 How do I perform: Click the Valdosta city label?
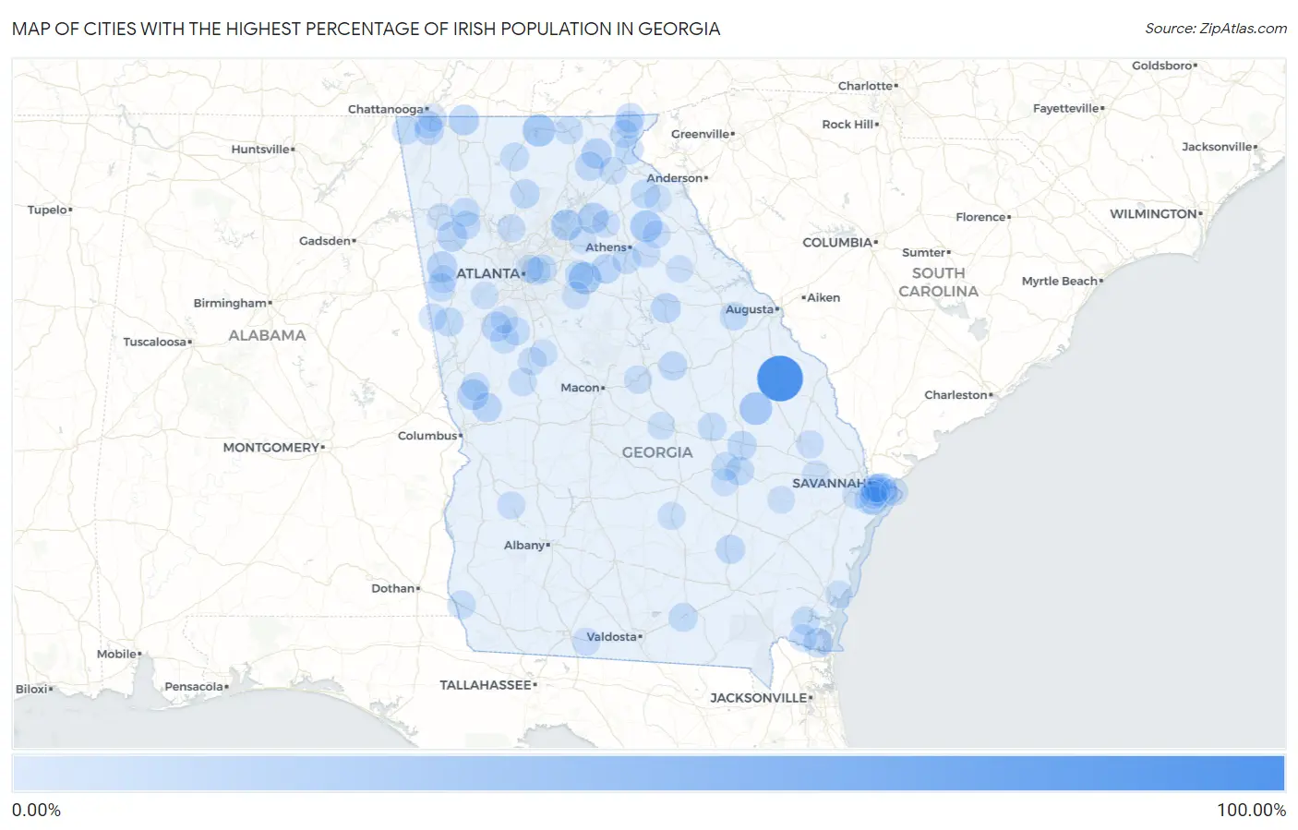(x=612, y=637)
